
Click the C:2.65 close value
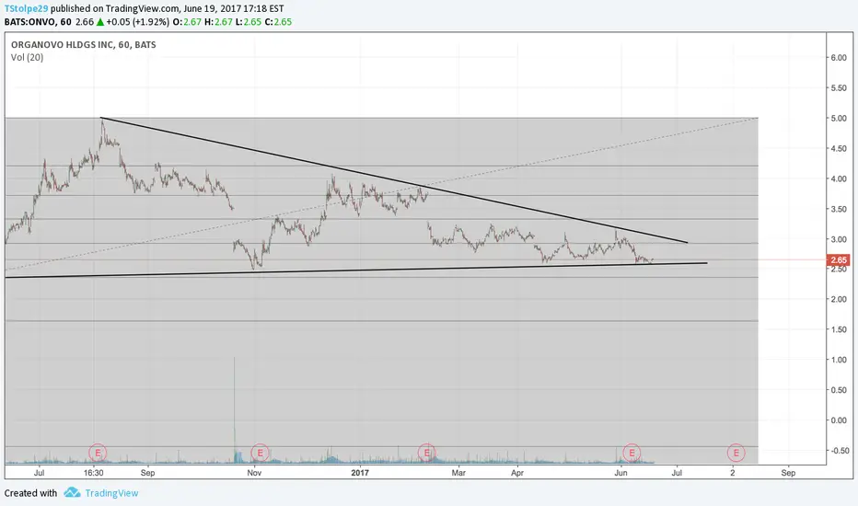[278, 22]
